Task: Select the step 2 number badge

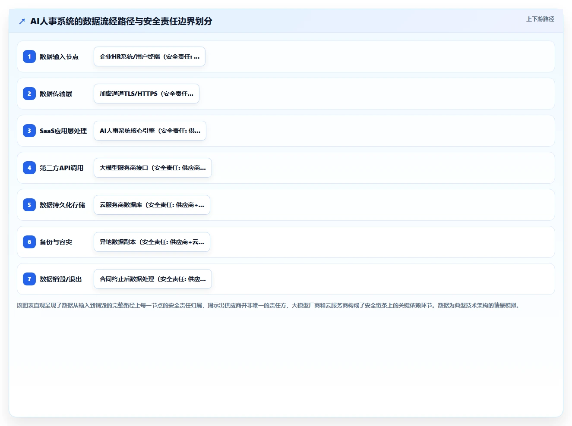Action: pos(29,94)
